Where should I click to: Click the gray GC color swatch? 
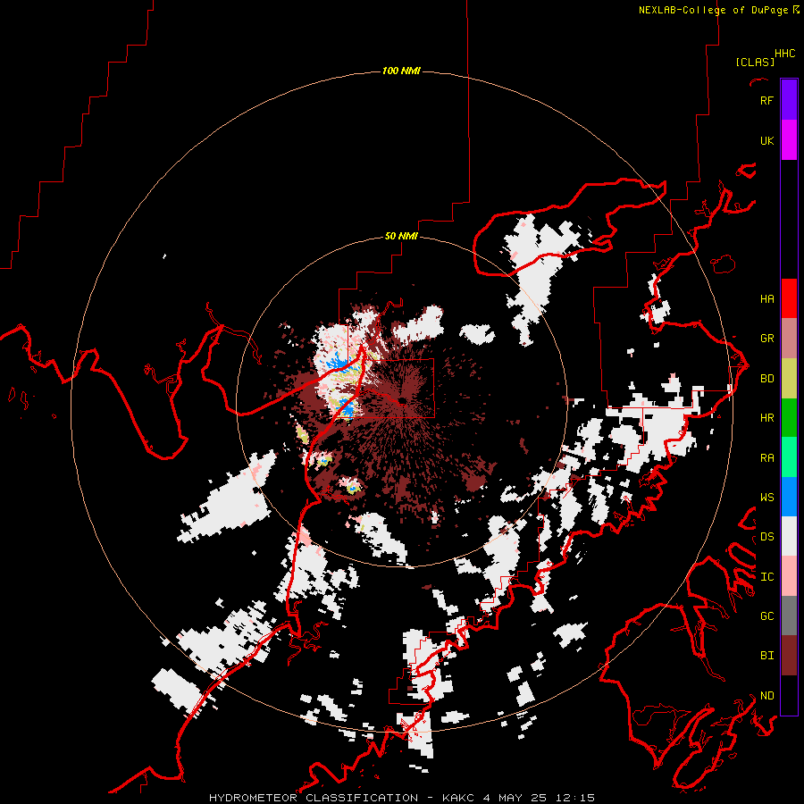pos(789,616)
